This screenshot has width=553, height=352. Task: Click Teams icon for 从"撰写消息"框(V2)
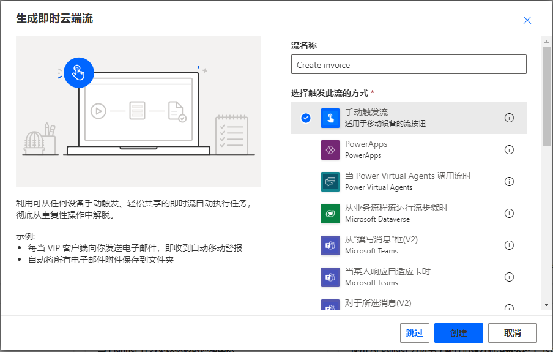click(x=330, y=245)
